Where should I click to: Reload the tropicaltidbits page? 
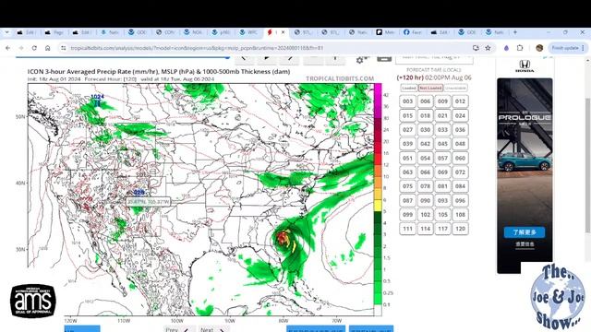pos(34,48)
